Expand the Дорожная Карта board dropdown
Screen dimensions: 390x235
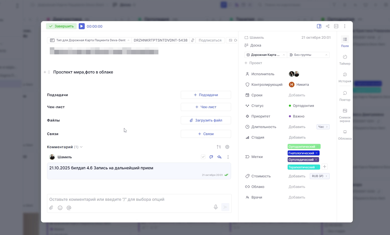click(266, 55)
